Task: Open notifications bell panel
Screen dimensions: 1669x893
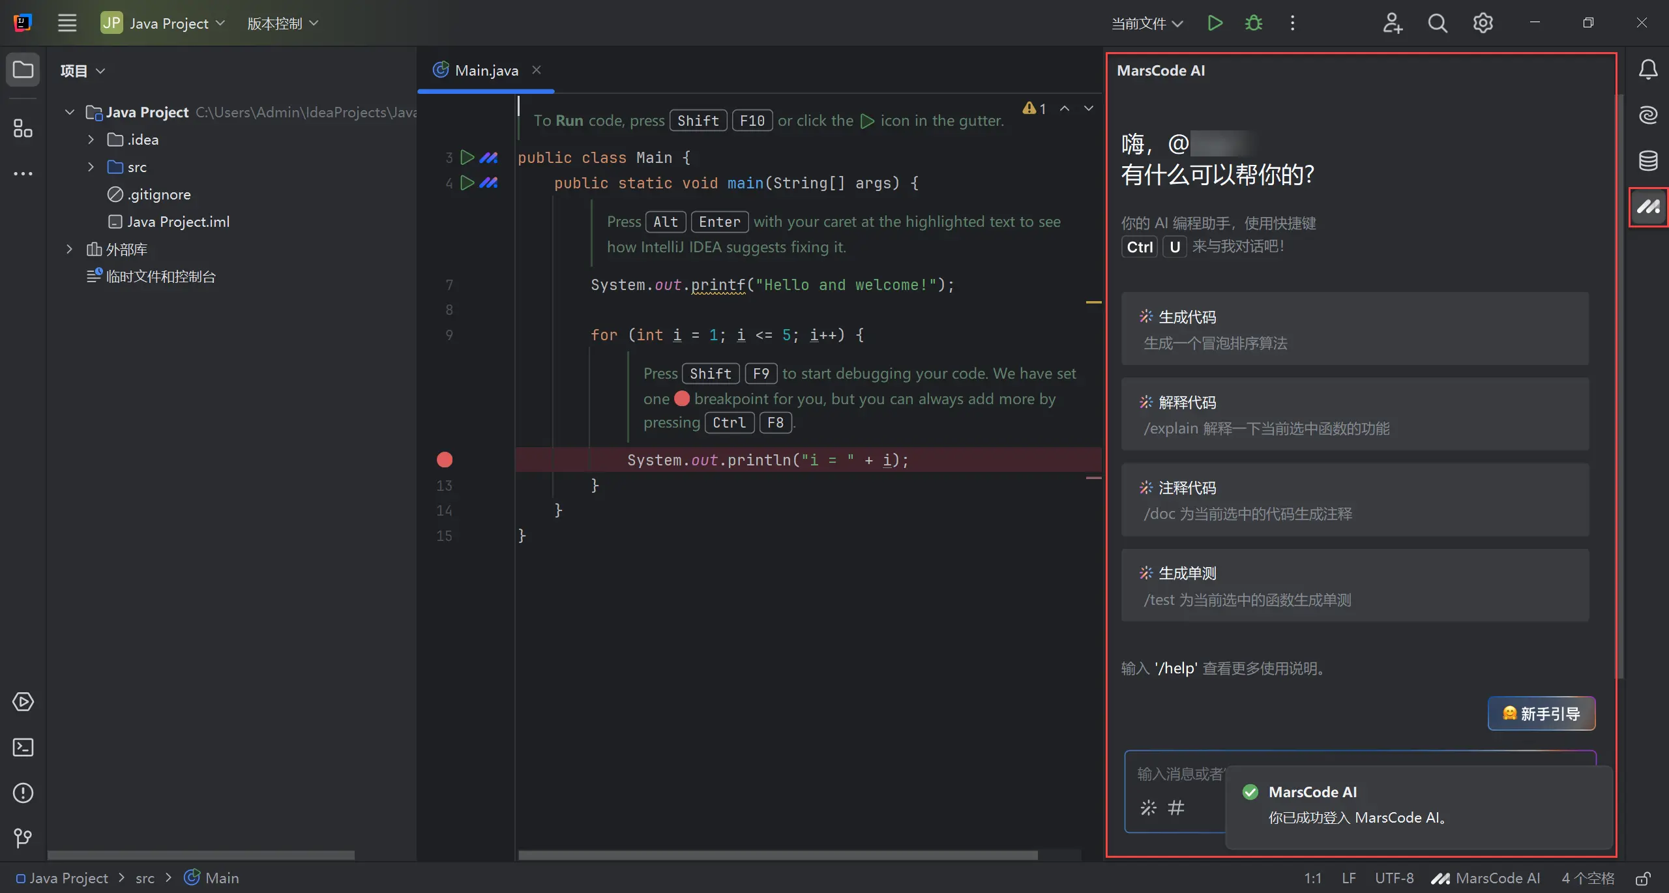Action: coord(1647,70)
